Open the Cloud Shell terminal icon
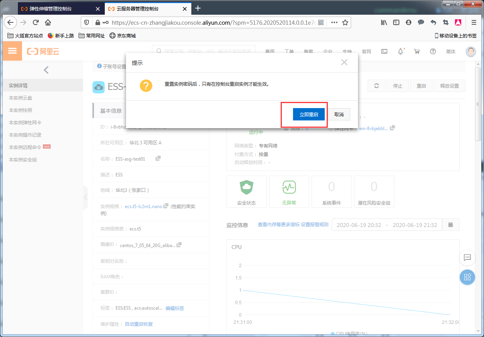 point(384,51)
